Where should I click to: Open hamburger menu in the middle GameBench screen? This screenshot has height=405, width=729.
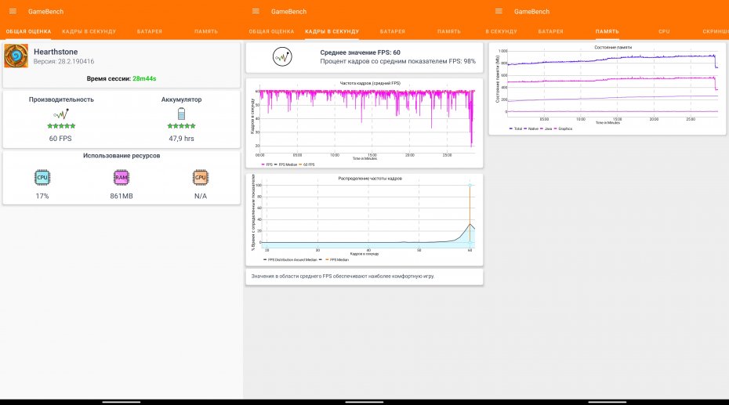(256, 11)
